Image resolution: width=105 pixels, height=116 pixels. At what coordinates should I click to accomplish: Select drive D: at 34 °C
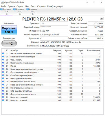[x=20, y=12]
